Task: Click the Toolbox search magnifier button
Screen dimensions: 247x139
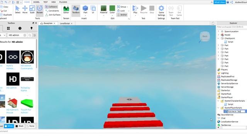Action: (x=30, y=35)
